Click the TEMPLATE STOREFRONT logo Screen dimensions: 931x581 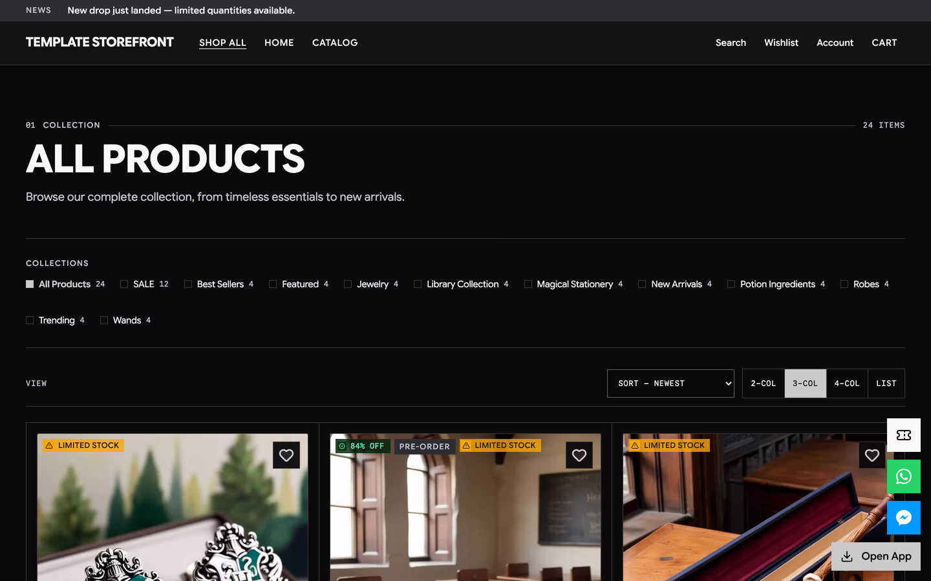click(100, 42)
